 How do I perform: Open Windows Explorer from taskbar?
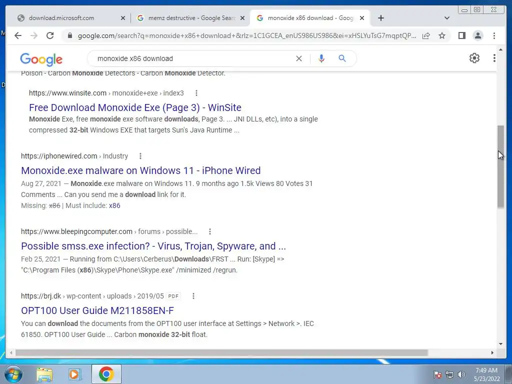pos(44,374)
